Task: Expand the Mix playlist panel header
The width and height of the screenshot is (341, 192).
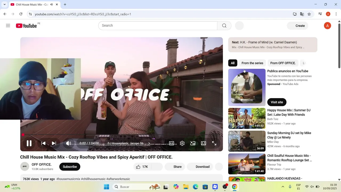Action: pyautogui.click(x=273, y=45)
